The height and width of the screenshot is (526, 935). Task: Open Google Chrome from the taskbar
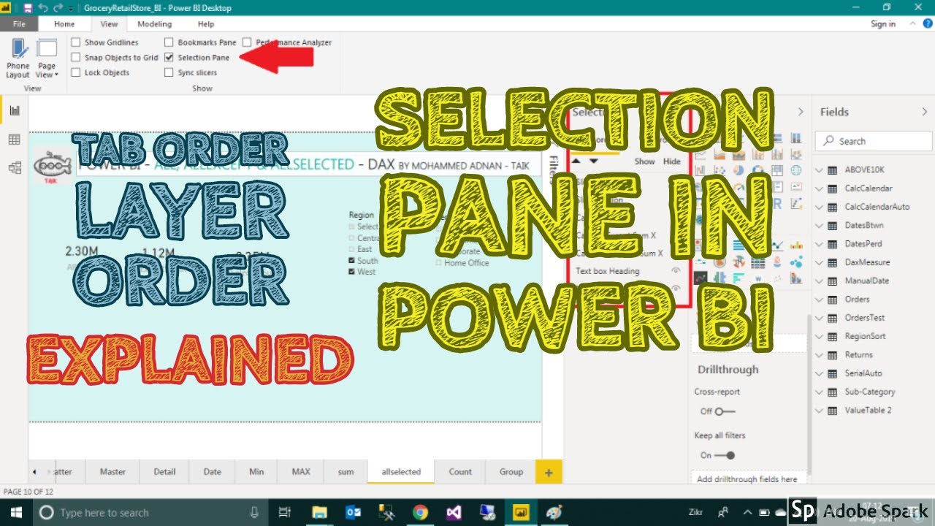(x=419, y=512)
